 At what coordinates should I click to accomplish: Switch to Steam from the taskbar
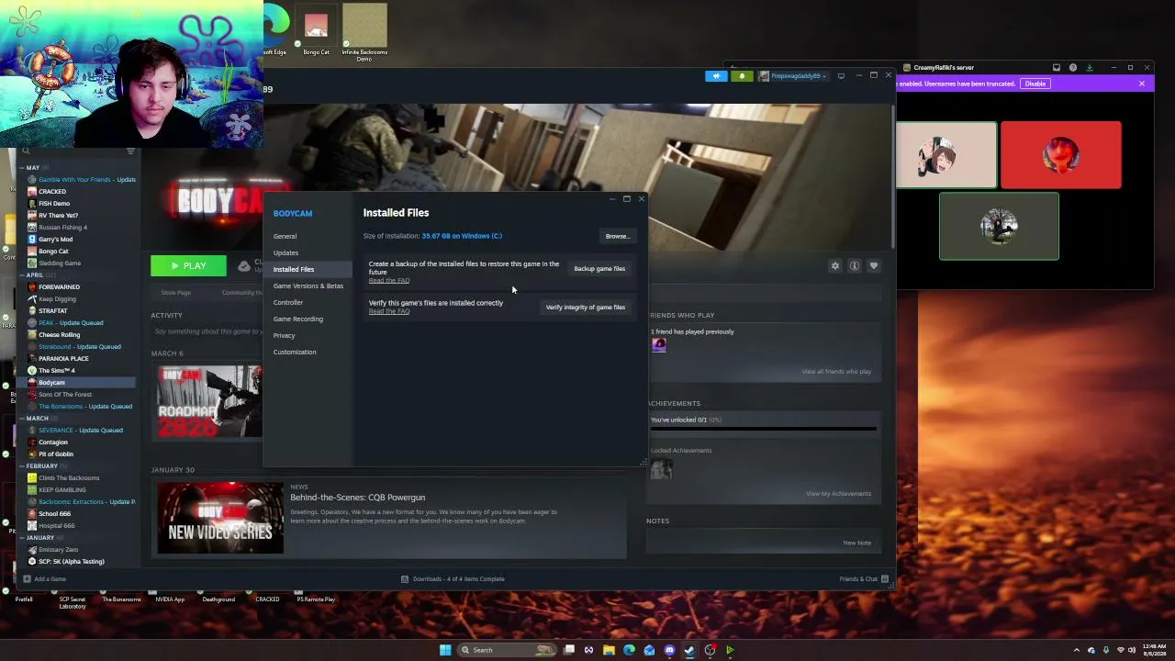[x=689, y=650]
